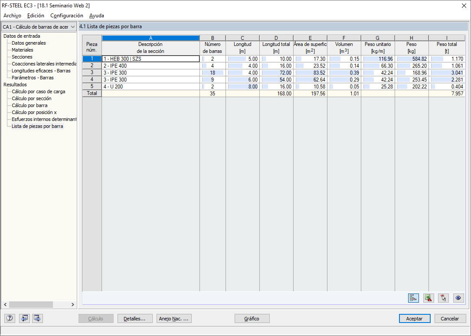Open the CA1 design case dropdown
The width and height of the screenshot is (471, 336).
72,26
